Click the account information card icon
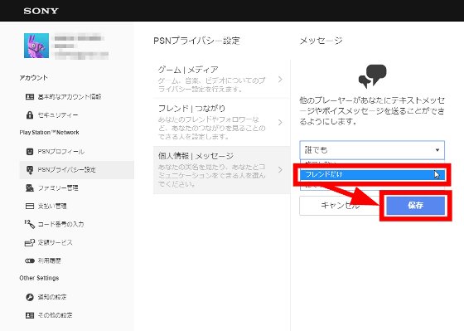 coord(30,96)
